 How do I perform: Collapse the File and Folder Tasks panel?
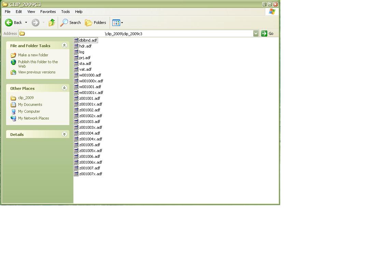coord(65,45)
